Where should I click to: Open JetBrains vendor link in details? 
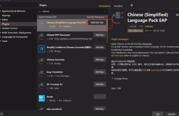point(149,26)
